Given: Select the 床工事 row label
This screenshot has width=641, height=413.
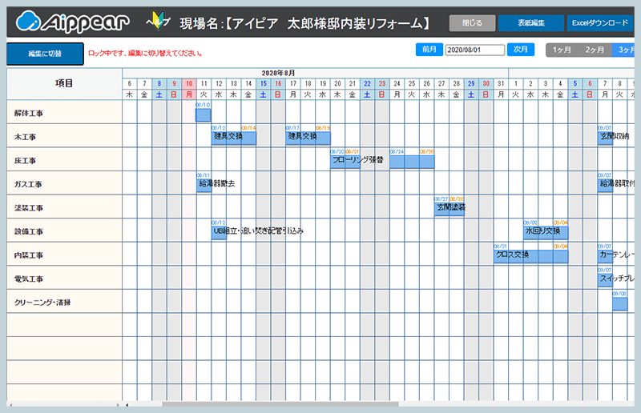Looking at the screenshot, I should point(25,161).
